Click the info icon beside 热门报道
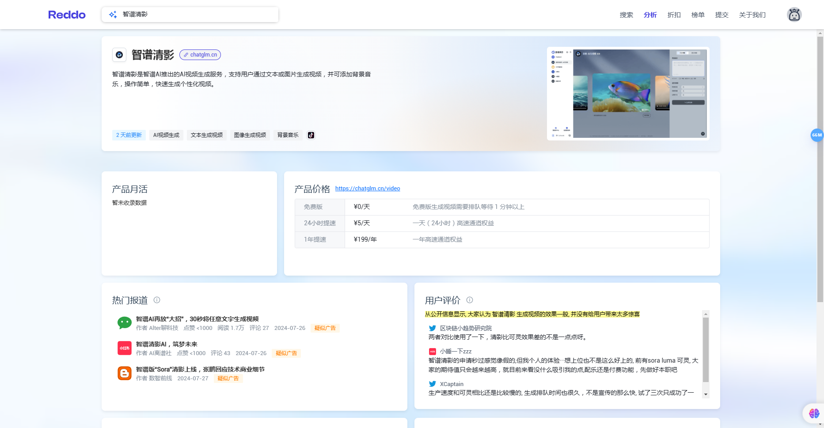 pos(157,300)
